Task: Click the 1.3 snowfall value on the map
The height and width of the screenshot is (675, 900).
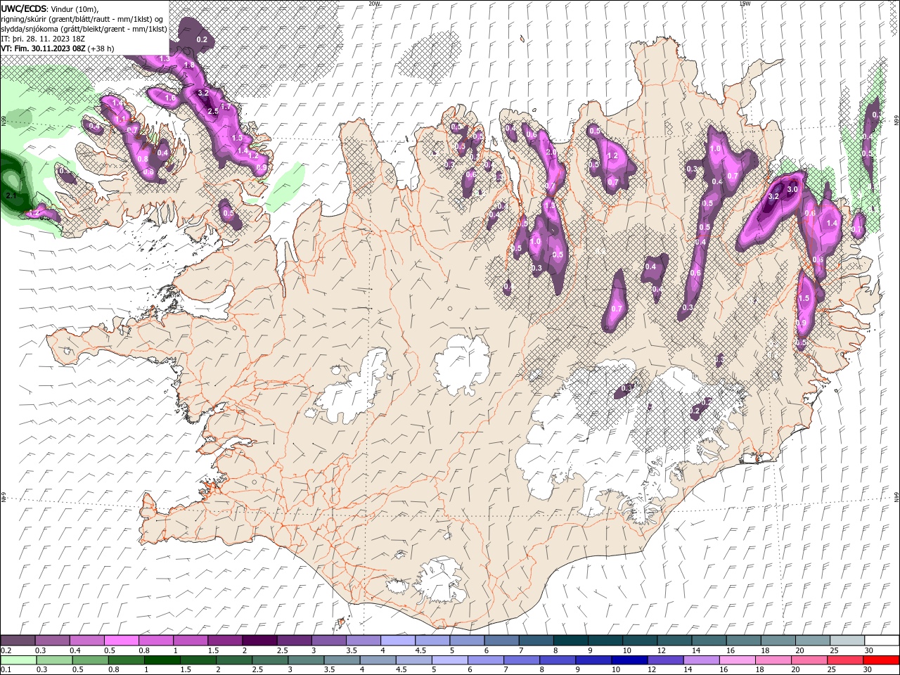Action: click(165, 59)
